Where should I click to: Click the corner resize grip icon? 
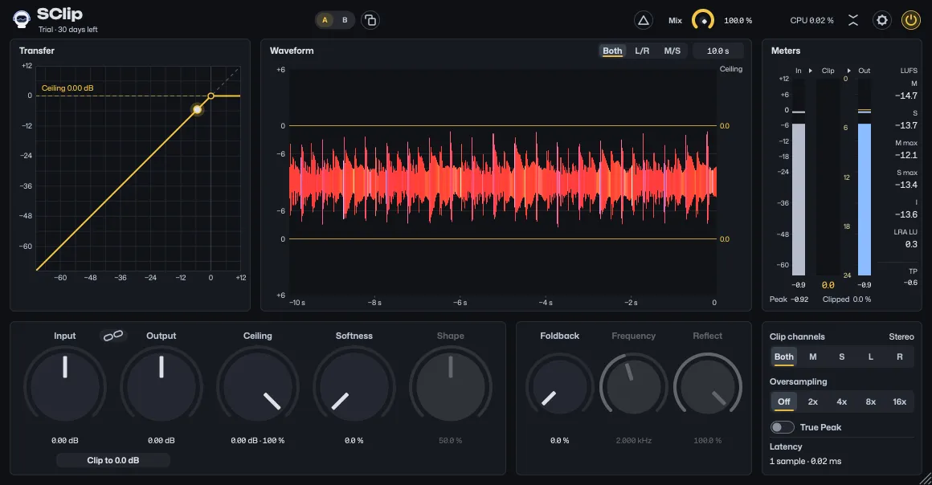pyautogui.click(x=926, y=479)
